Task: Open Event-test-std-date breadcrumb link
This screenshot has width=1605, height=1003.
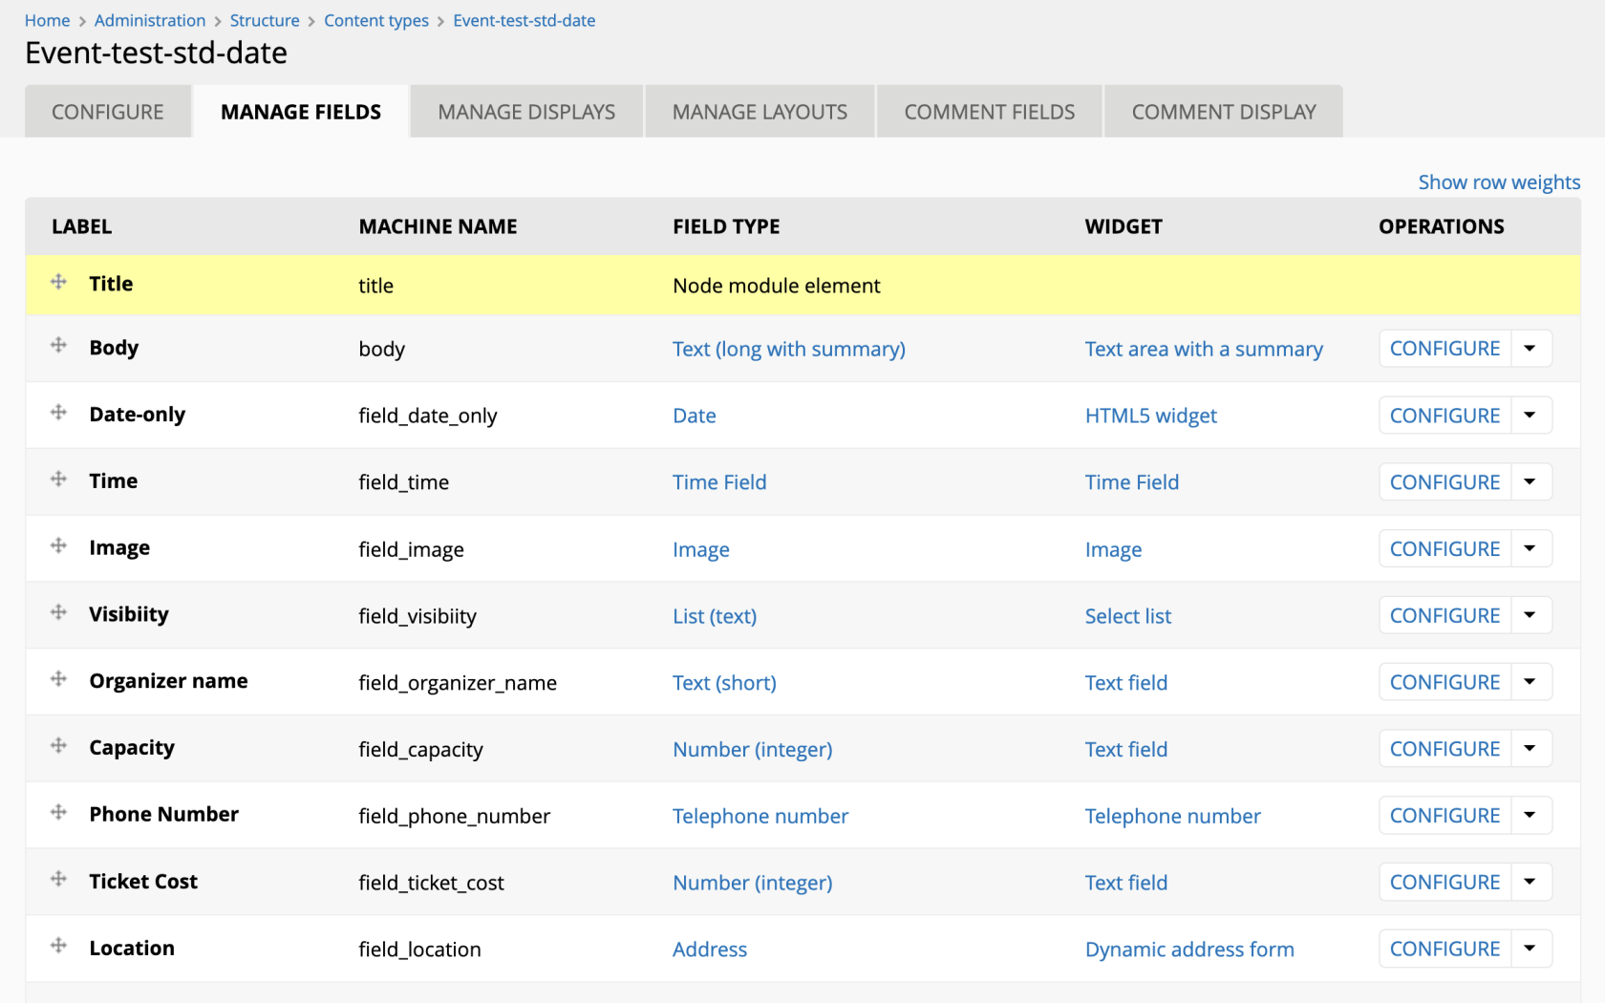Action: pos(524,20)
